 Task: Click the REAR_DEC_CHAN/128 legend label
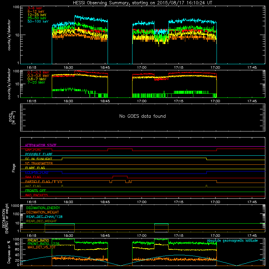pyautogui.click(x=44, y=217)
